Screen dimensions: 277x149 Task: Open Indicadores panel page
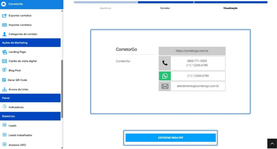point(16,107)
